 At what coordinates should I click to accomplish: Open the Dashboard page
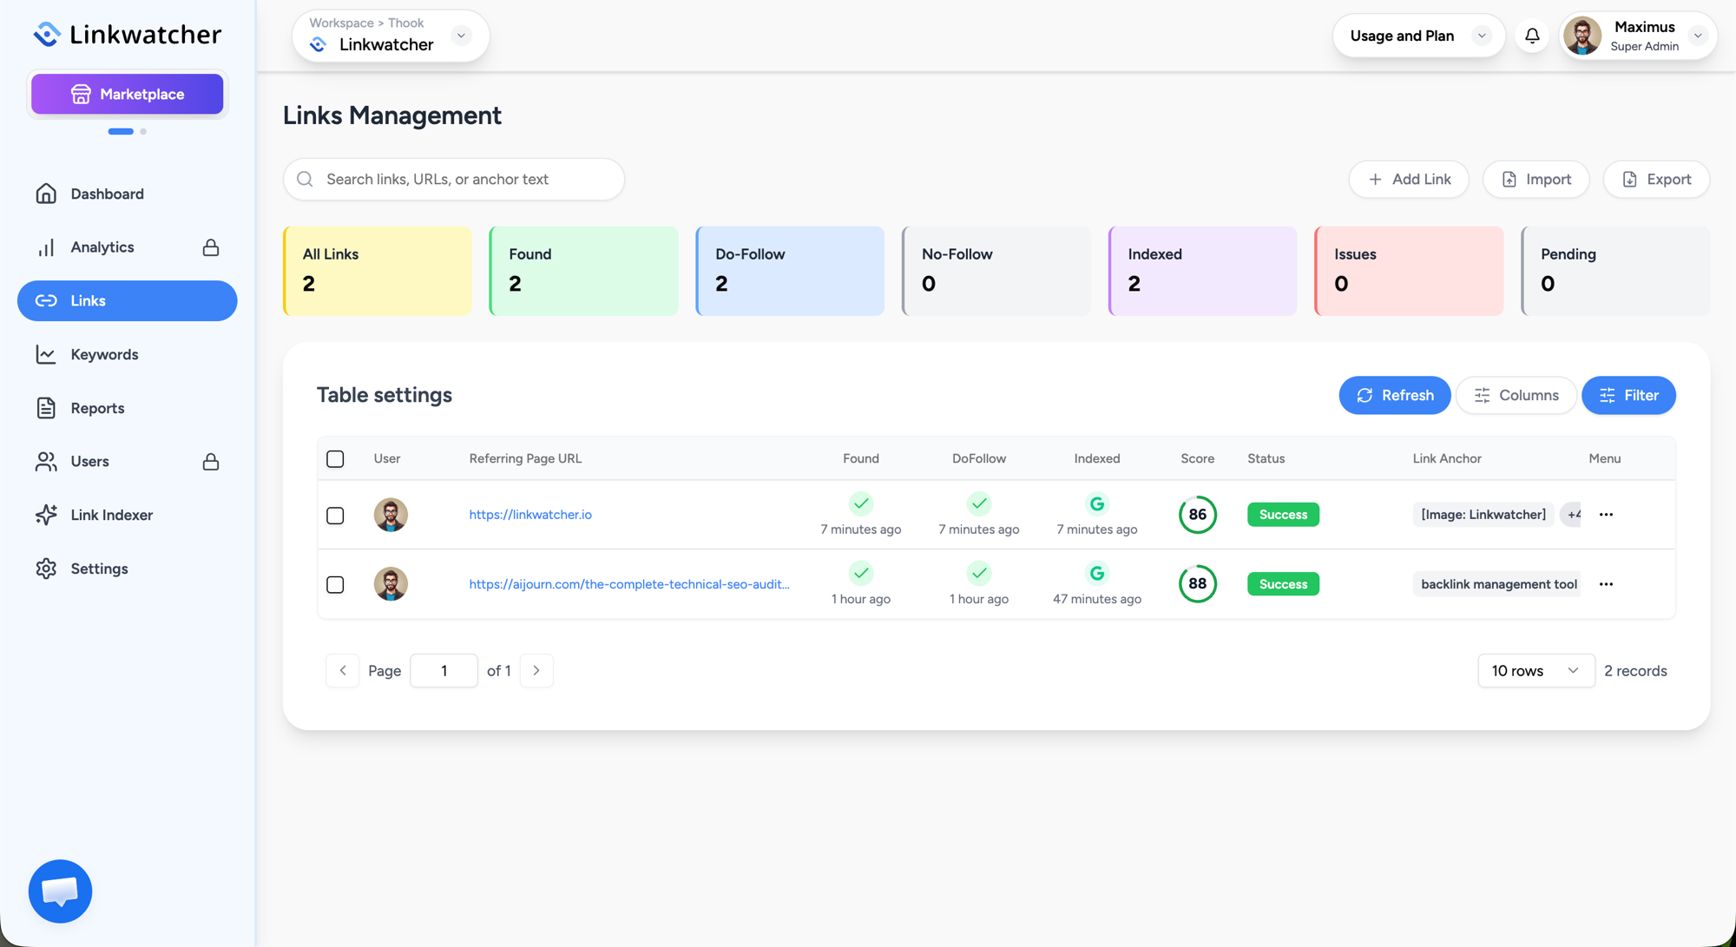tap(127, 194)
